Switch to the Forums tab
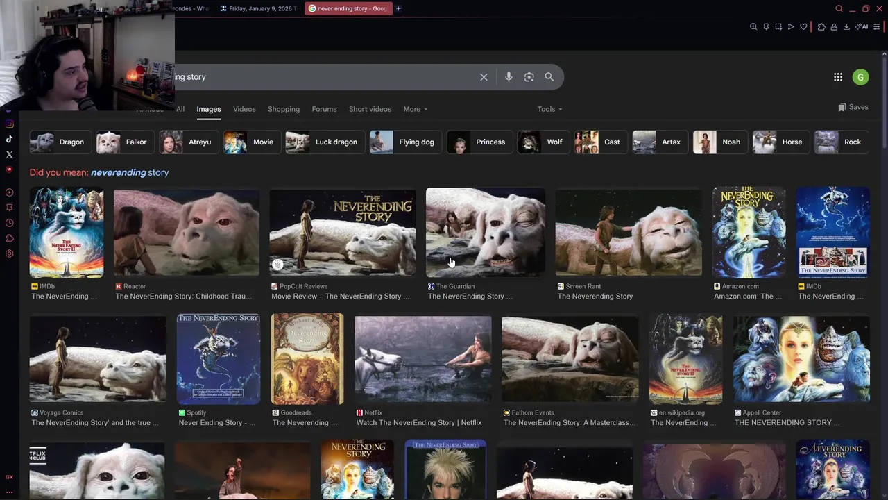The height and width of the screenshot is (500, 888). click(324, 109)
